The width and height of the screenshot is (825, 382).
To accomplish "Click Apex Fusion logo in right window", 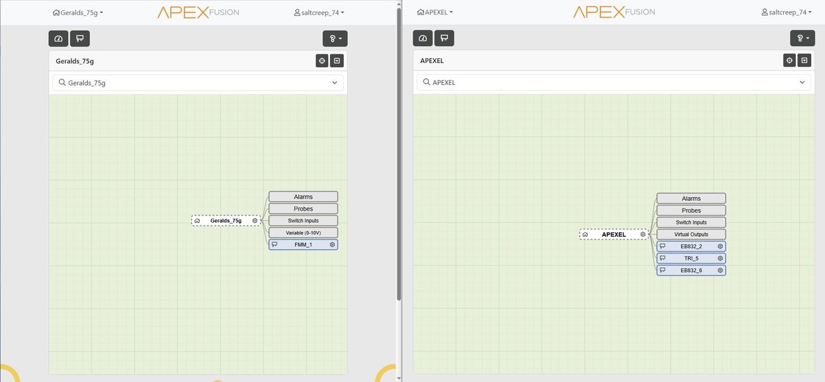I will point(614,12).
